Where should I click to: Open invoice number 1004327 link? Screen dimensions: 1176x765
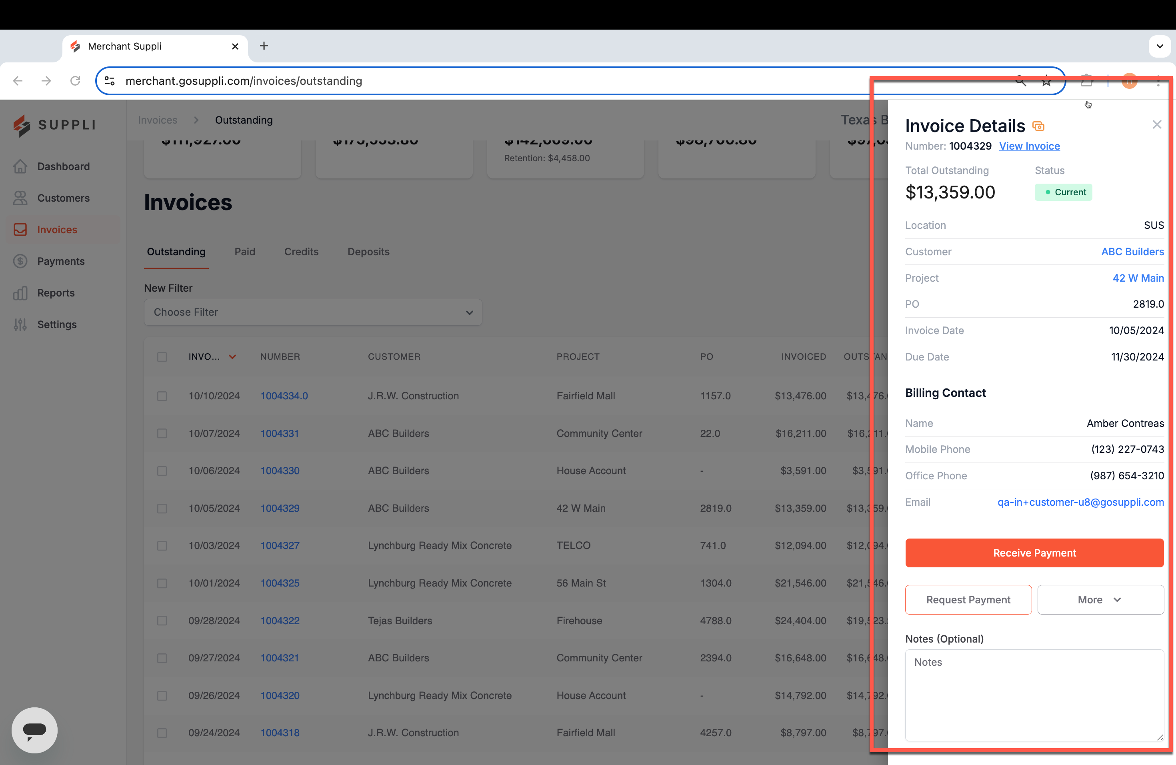coord(280,546)
